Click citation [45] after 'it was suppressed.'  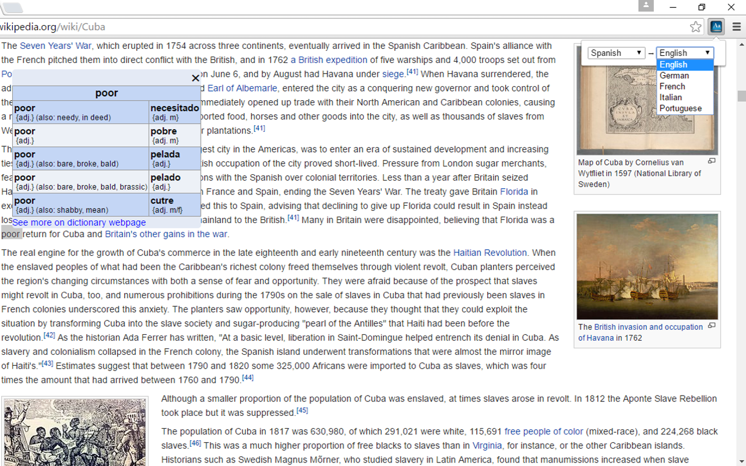pos(302,411)
